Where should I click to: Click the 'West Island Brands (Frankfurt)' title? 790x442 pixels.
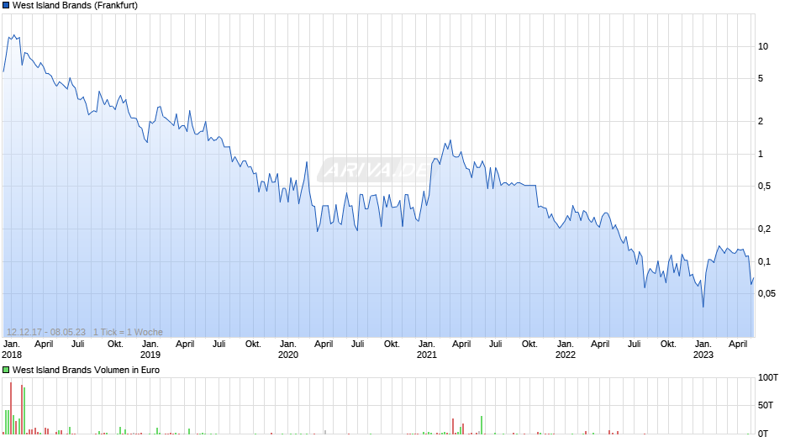tap(75, 6)
